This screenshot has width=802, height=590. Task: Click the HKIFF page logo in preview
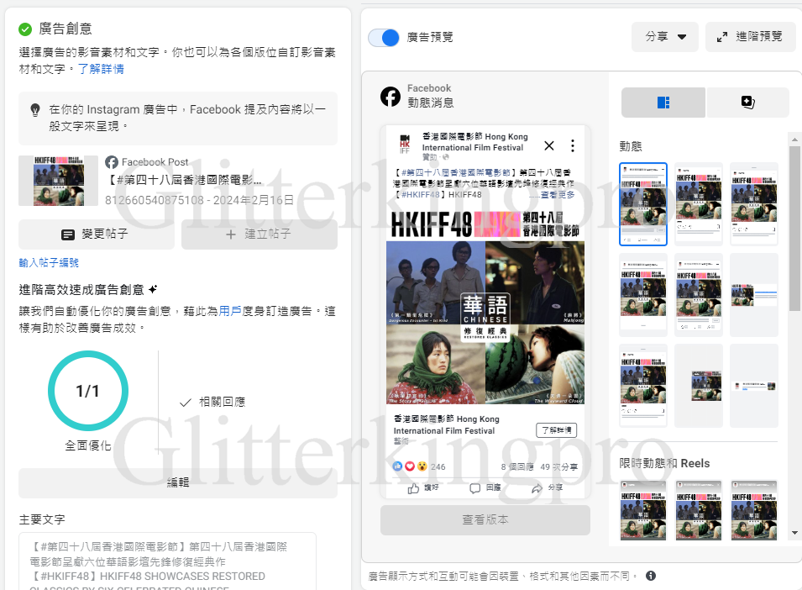point(405,145)
